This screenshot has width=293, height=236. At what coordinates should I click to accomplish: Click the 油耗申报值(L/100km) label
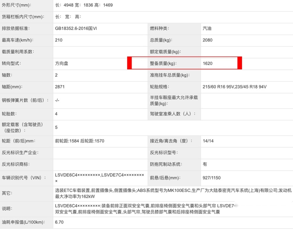tap(23, 222)
